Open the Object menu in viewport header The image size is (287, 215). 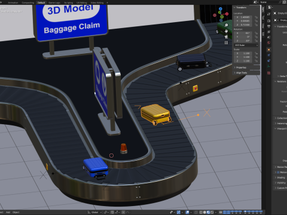pos(16,212)
